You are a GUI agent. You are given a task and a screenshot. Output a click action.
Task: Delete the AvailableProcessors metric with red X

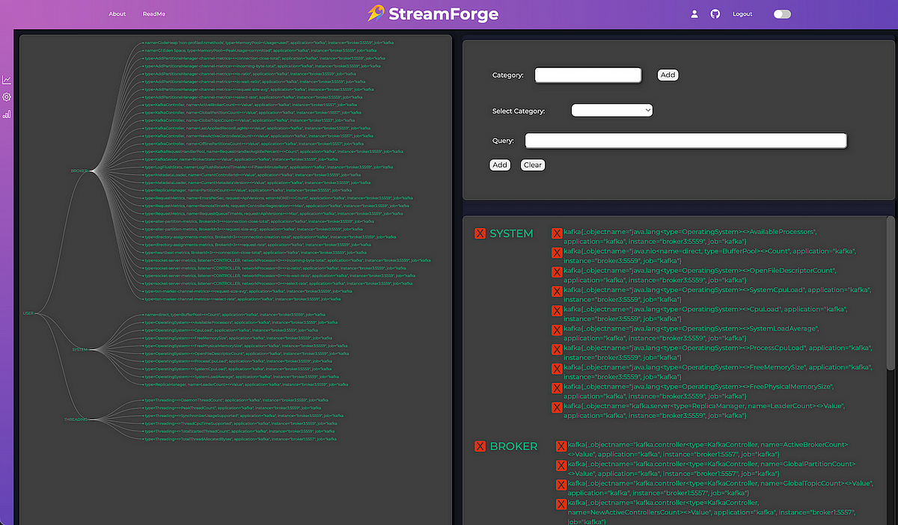[557, 234]
